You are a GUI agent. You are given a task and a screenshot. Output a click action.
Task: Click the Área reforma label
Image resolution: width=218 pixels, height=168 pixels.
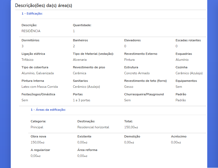(x=87, y=150)
